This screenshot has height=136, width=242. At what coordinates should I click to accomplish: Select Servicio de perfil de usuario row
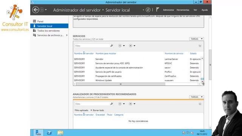tap(137, 72)
